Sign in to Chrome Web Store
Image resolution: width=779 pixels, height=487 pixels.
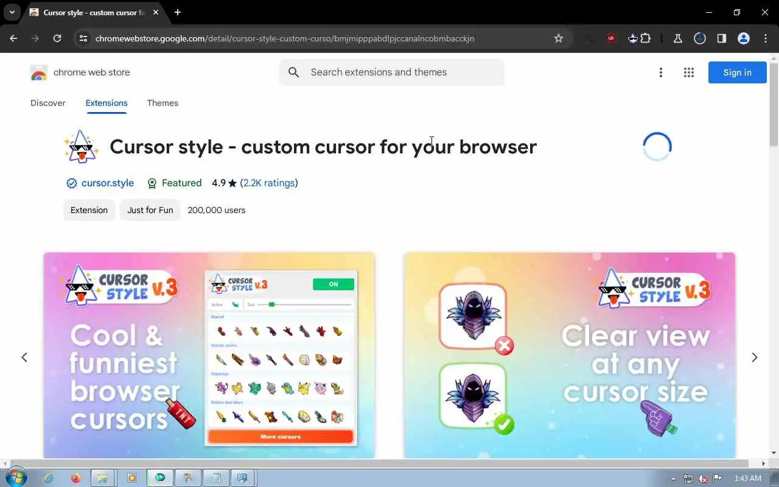pos(737,72)
